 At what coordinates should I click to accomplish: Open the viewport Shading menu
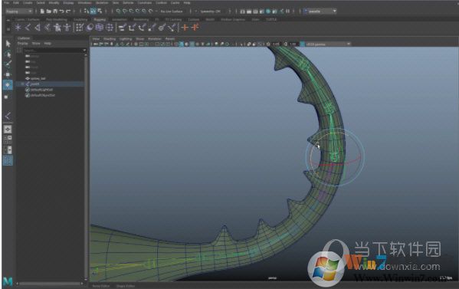pyautogui.click(x=110, y=38)
